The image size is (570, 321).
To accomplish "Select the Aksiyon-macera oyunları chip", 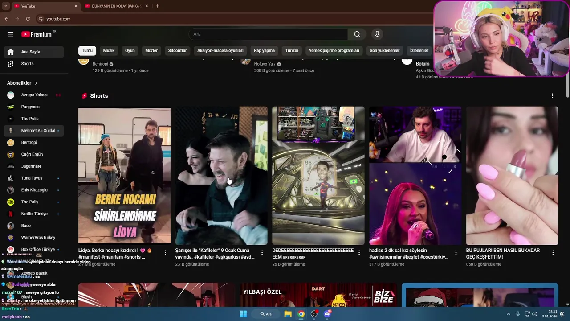I will coord(220,50).
